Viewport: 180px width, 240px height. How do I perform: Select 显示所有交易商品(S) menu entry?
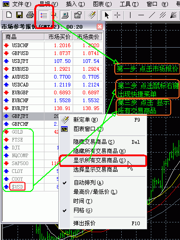103,160
